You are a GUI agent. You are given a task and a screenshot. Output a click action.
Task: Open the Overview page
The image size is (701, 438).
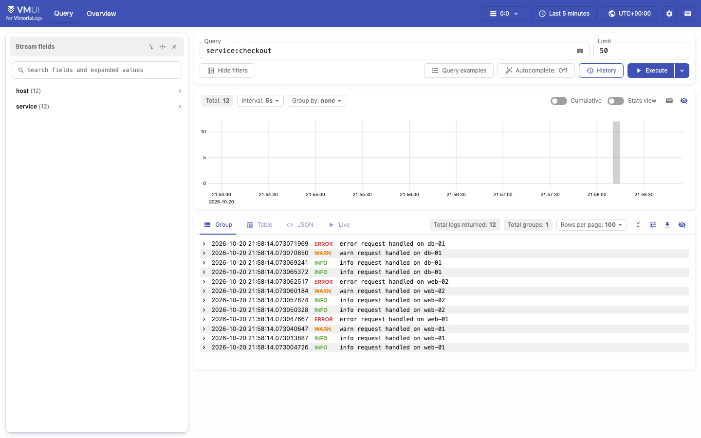(x=101, y=14)
